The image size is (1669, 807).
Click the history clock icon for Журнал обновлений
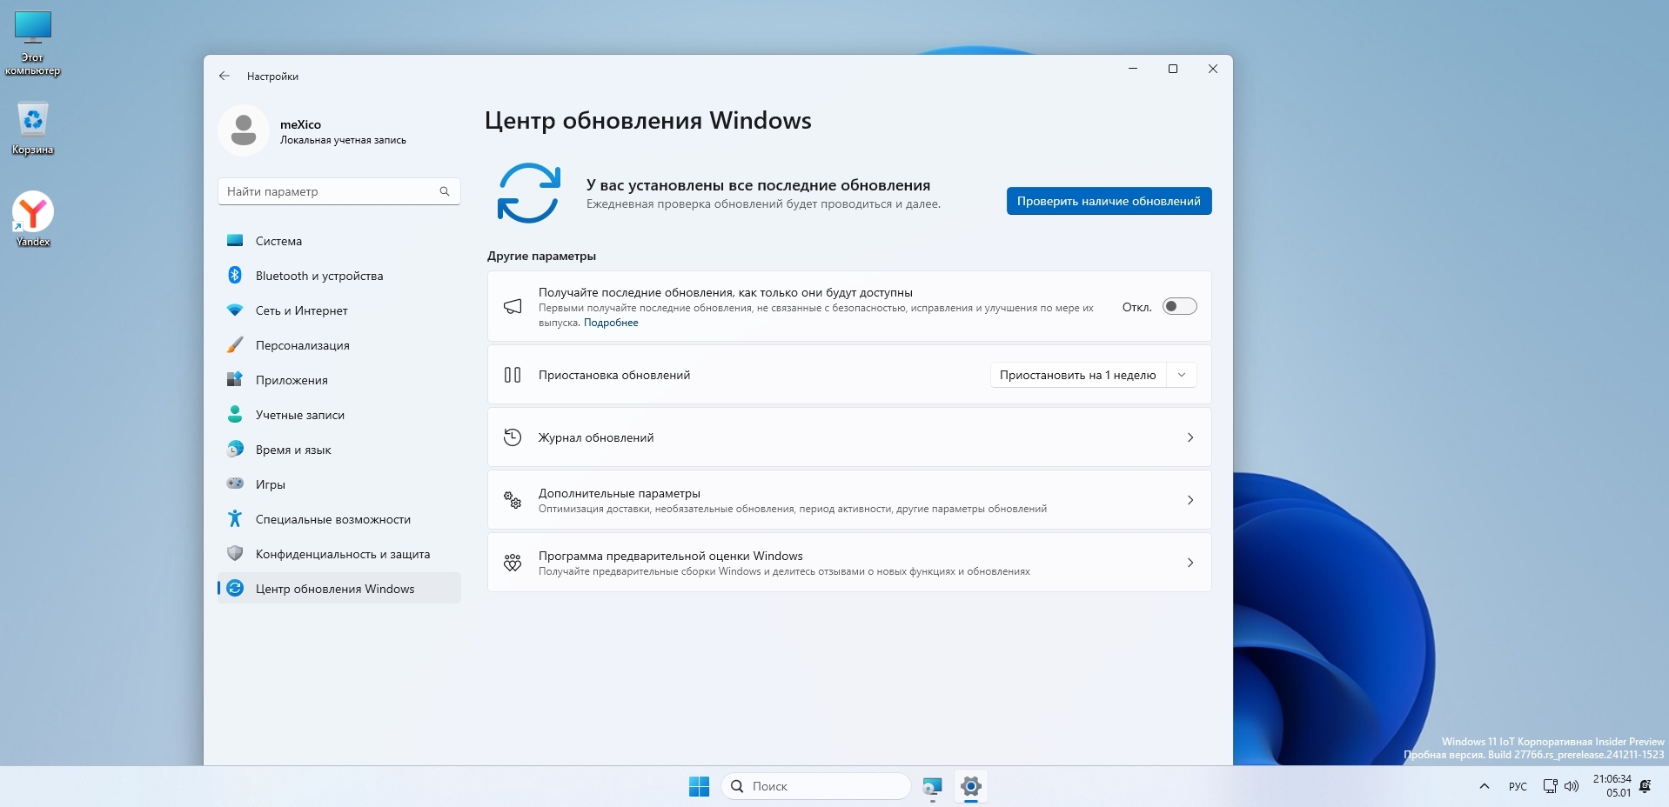[x=513, y=437]
